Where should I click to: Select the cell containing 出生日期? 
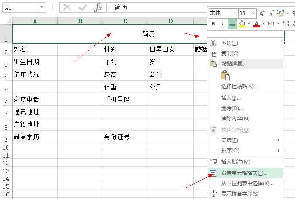pos(35,62)
